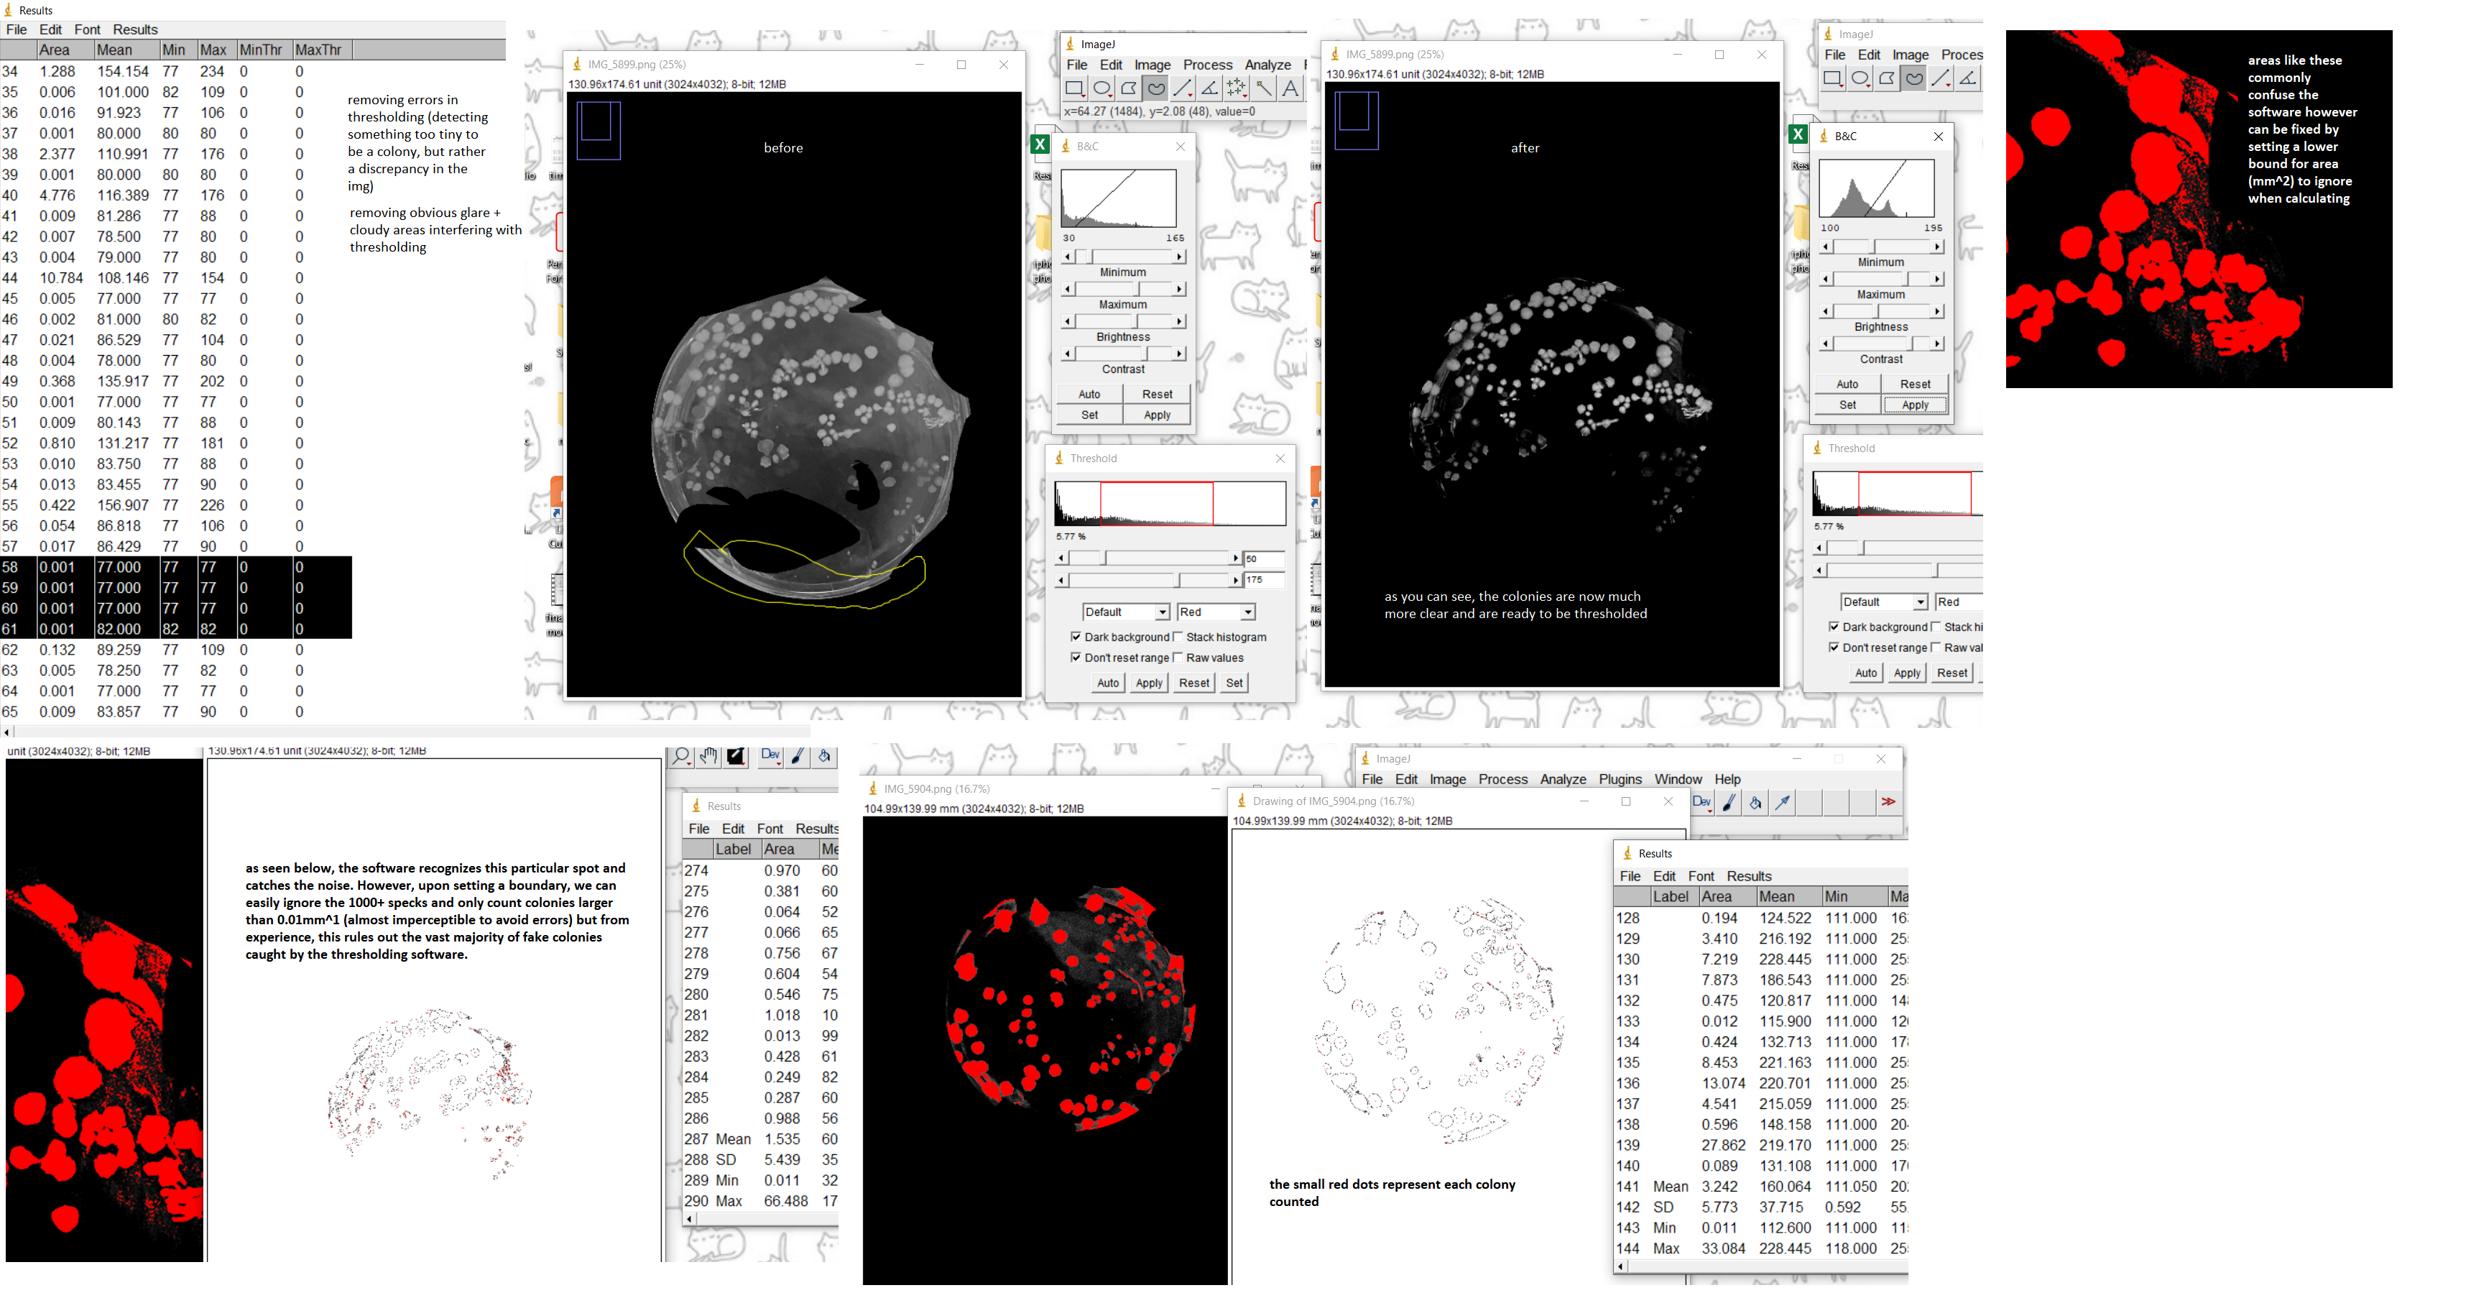This screenshot has width=2466, height=1298.
Task: Click the red double-arrow more tools icon
Action: click(1888, 802)
